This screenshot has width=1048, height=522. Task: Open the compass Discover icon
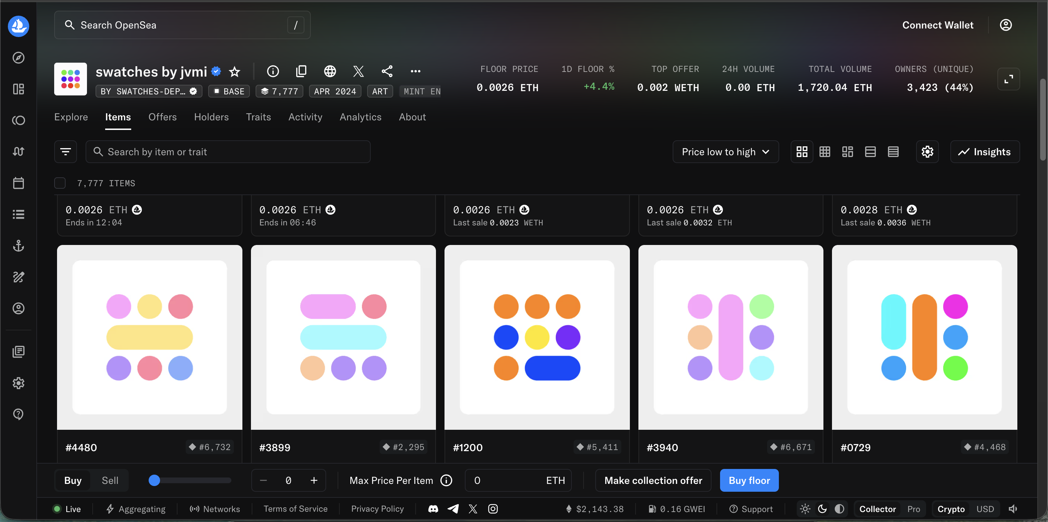pos(18,58)
